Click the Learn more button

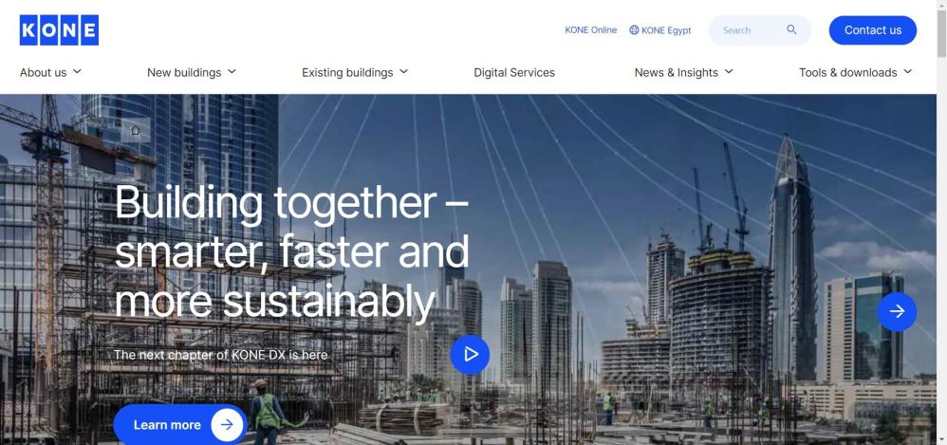[180, 424]
